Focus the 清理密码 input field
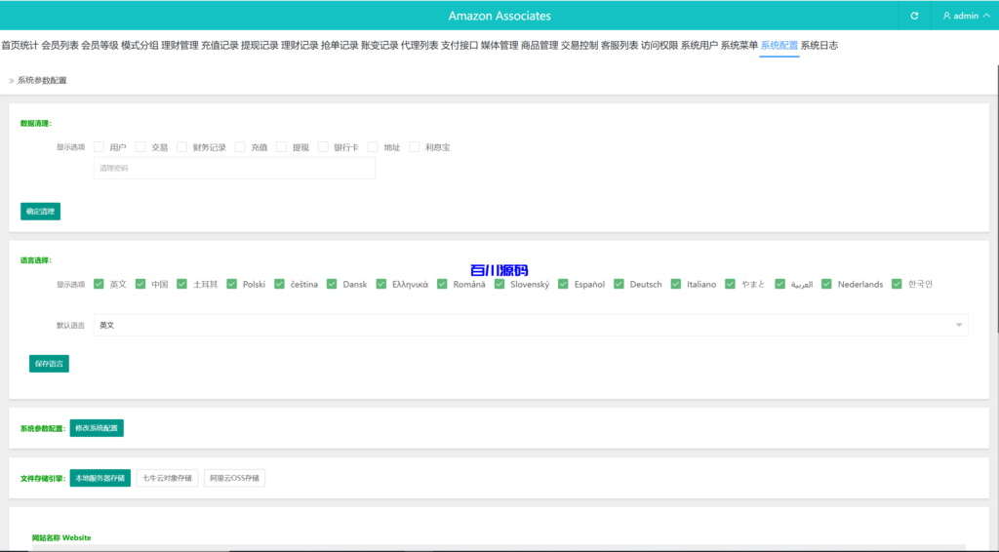The image size is (999, 552). [234, 169]
